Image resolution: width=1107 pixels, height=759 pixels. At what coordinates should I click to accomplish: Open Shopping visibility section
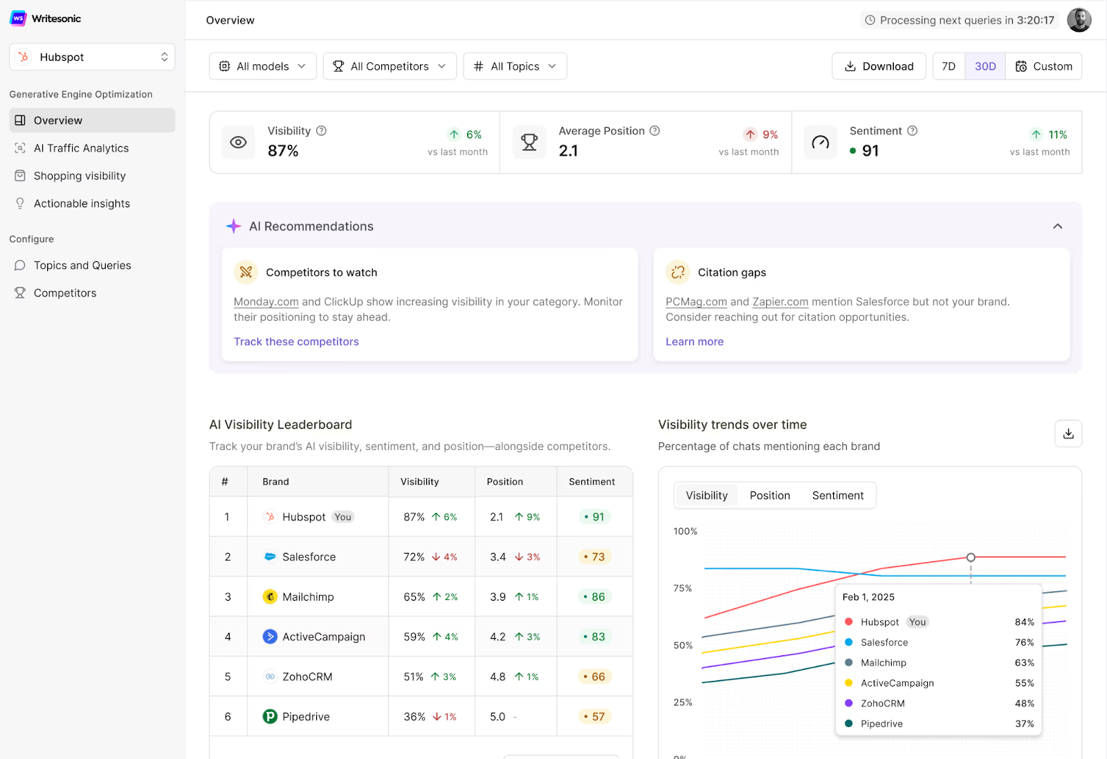[80, 175]
